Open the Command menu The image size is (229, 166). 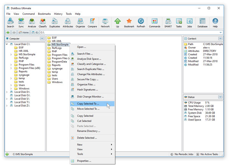[x=29, y=14]
